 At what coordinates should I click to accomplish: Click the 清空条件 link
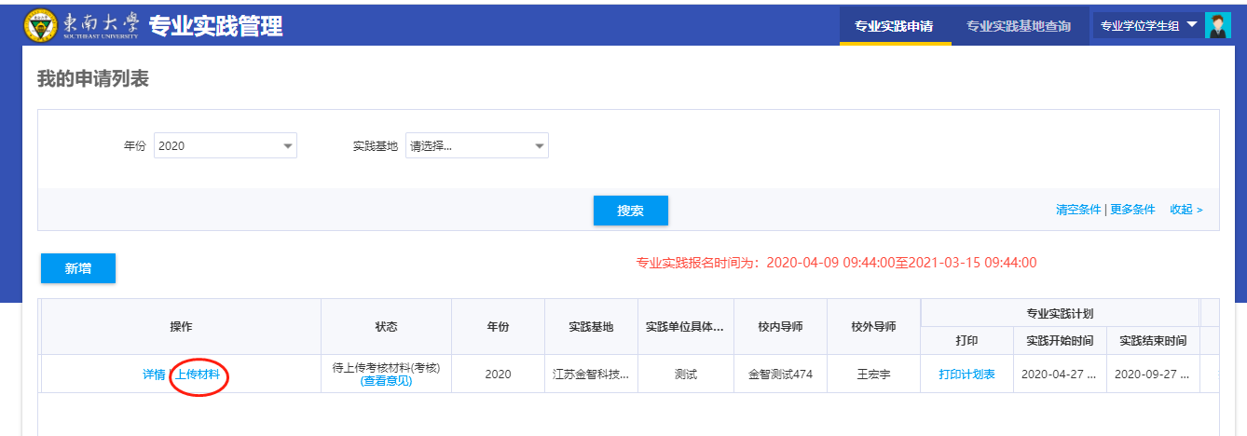click(1078, 210)
